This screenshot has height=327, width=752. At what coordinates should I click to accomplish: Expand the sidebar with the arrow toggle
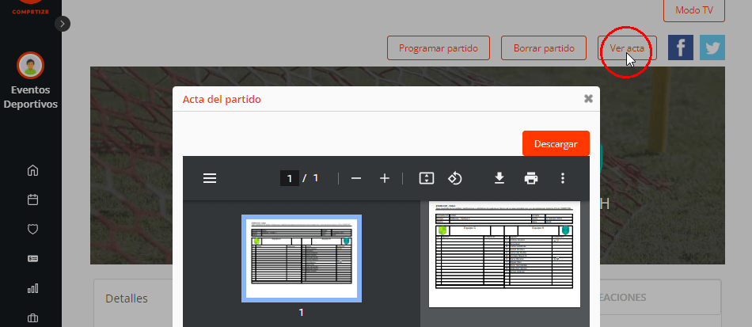63,24
